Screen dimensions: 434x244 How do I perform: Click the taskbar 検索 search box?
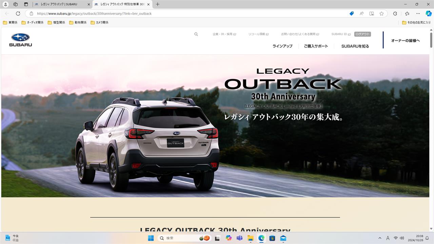[184, 238]
